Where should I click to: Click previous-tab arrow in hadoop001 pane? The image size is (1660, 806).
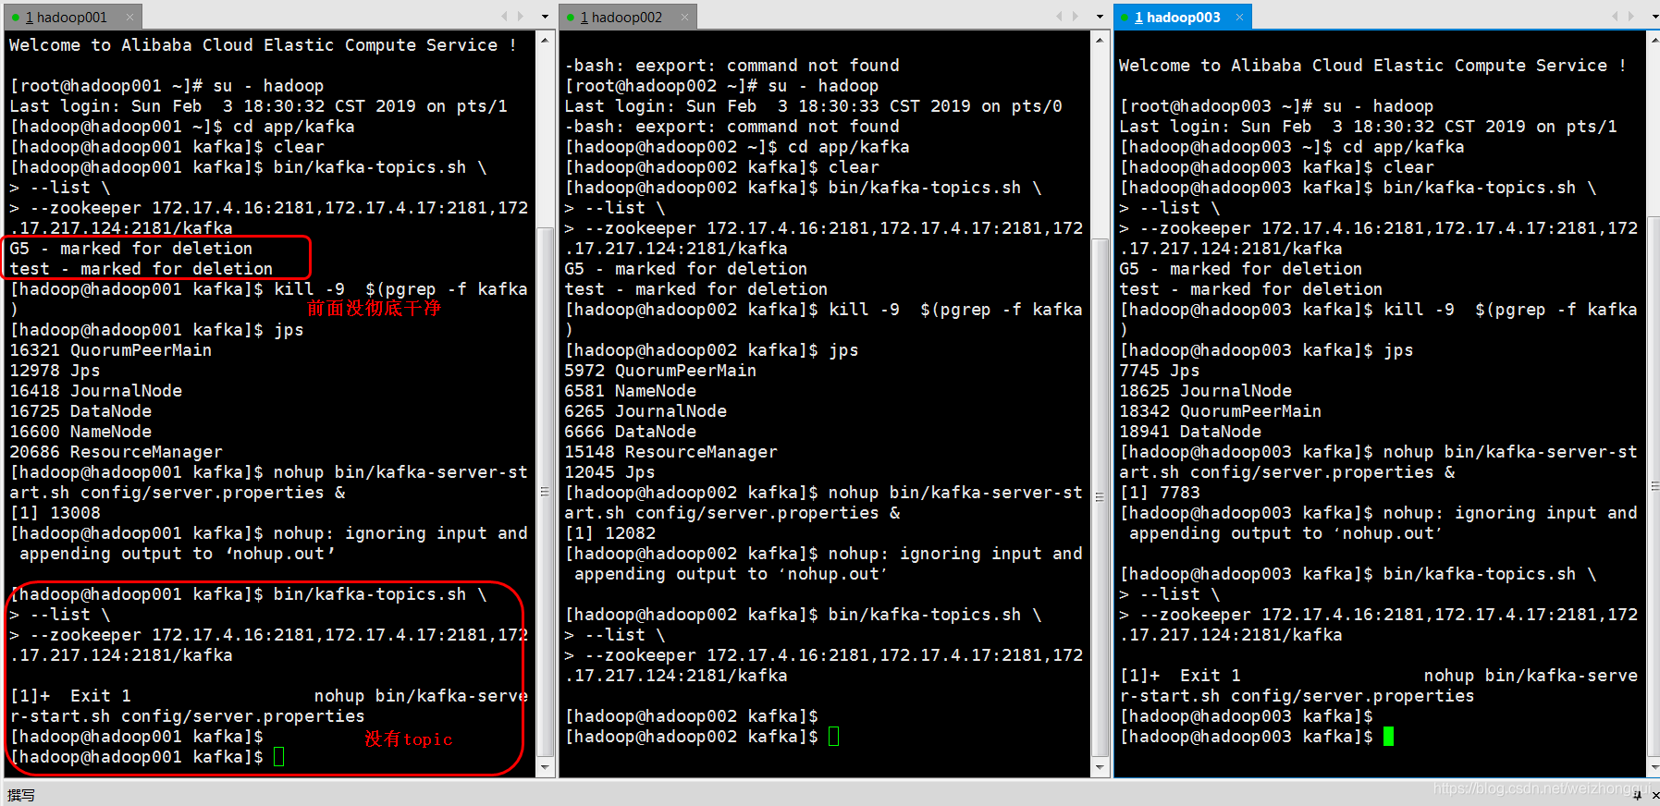pyautogui.click(x=504, y=17)
